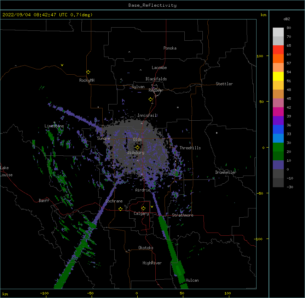
Task: Click the 50 km mark on bottom axis
Action: [182, 293]
